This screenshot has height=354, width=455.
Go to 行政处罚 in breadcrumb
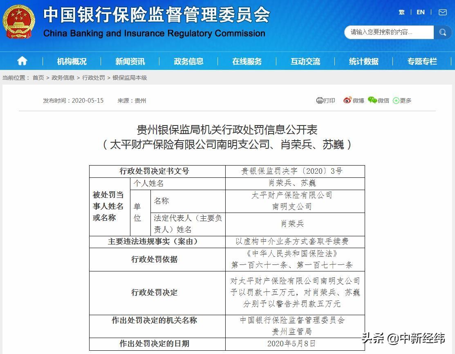point(94,78)
